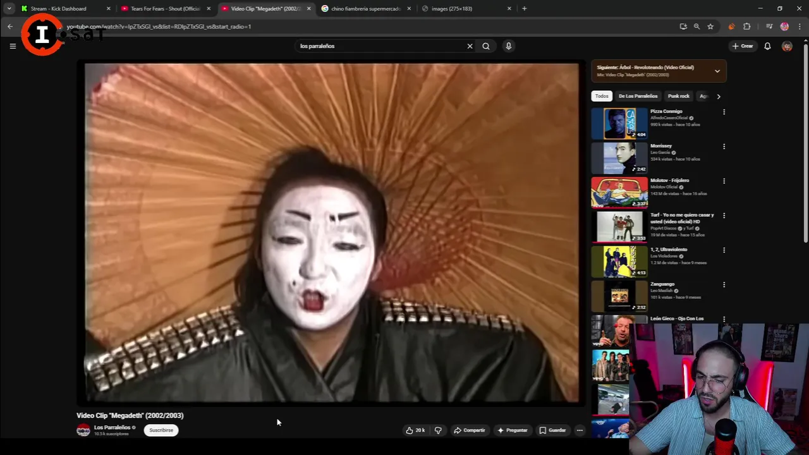
Task: Open options menu for Pizza Conmigo
Action: pos(724,112)
